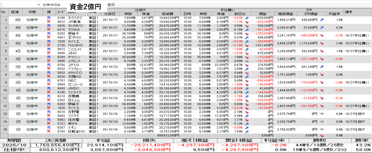This screenshot has width=372, height=153.
Task: Click the red arrow in the totals row
Action: [322, 135]
